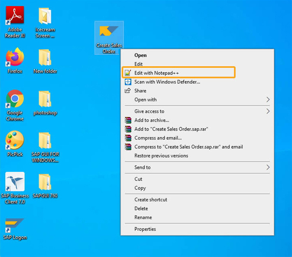Expand the Give access to submenu arrow
Image resolution: width=292 pixels, height=257 pixels.
point(268,112)
